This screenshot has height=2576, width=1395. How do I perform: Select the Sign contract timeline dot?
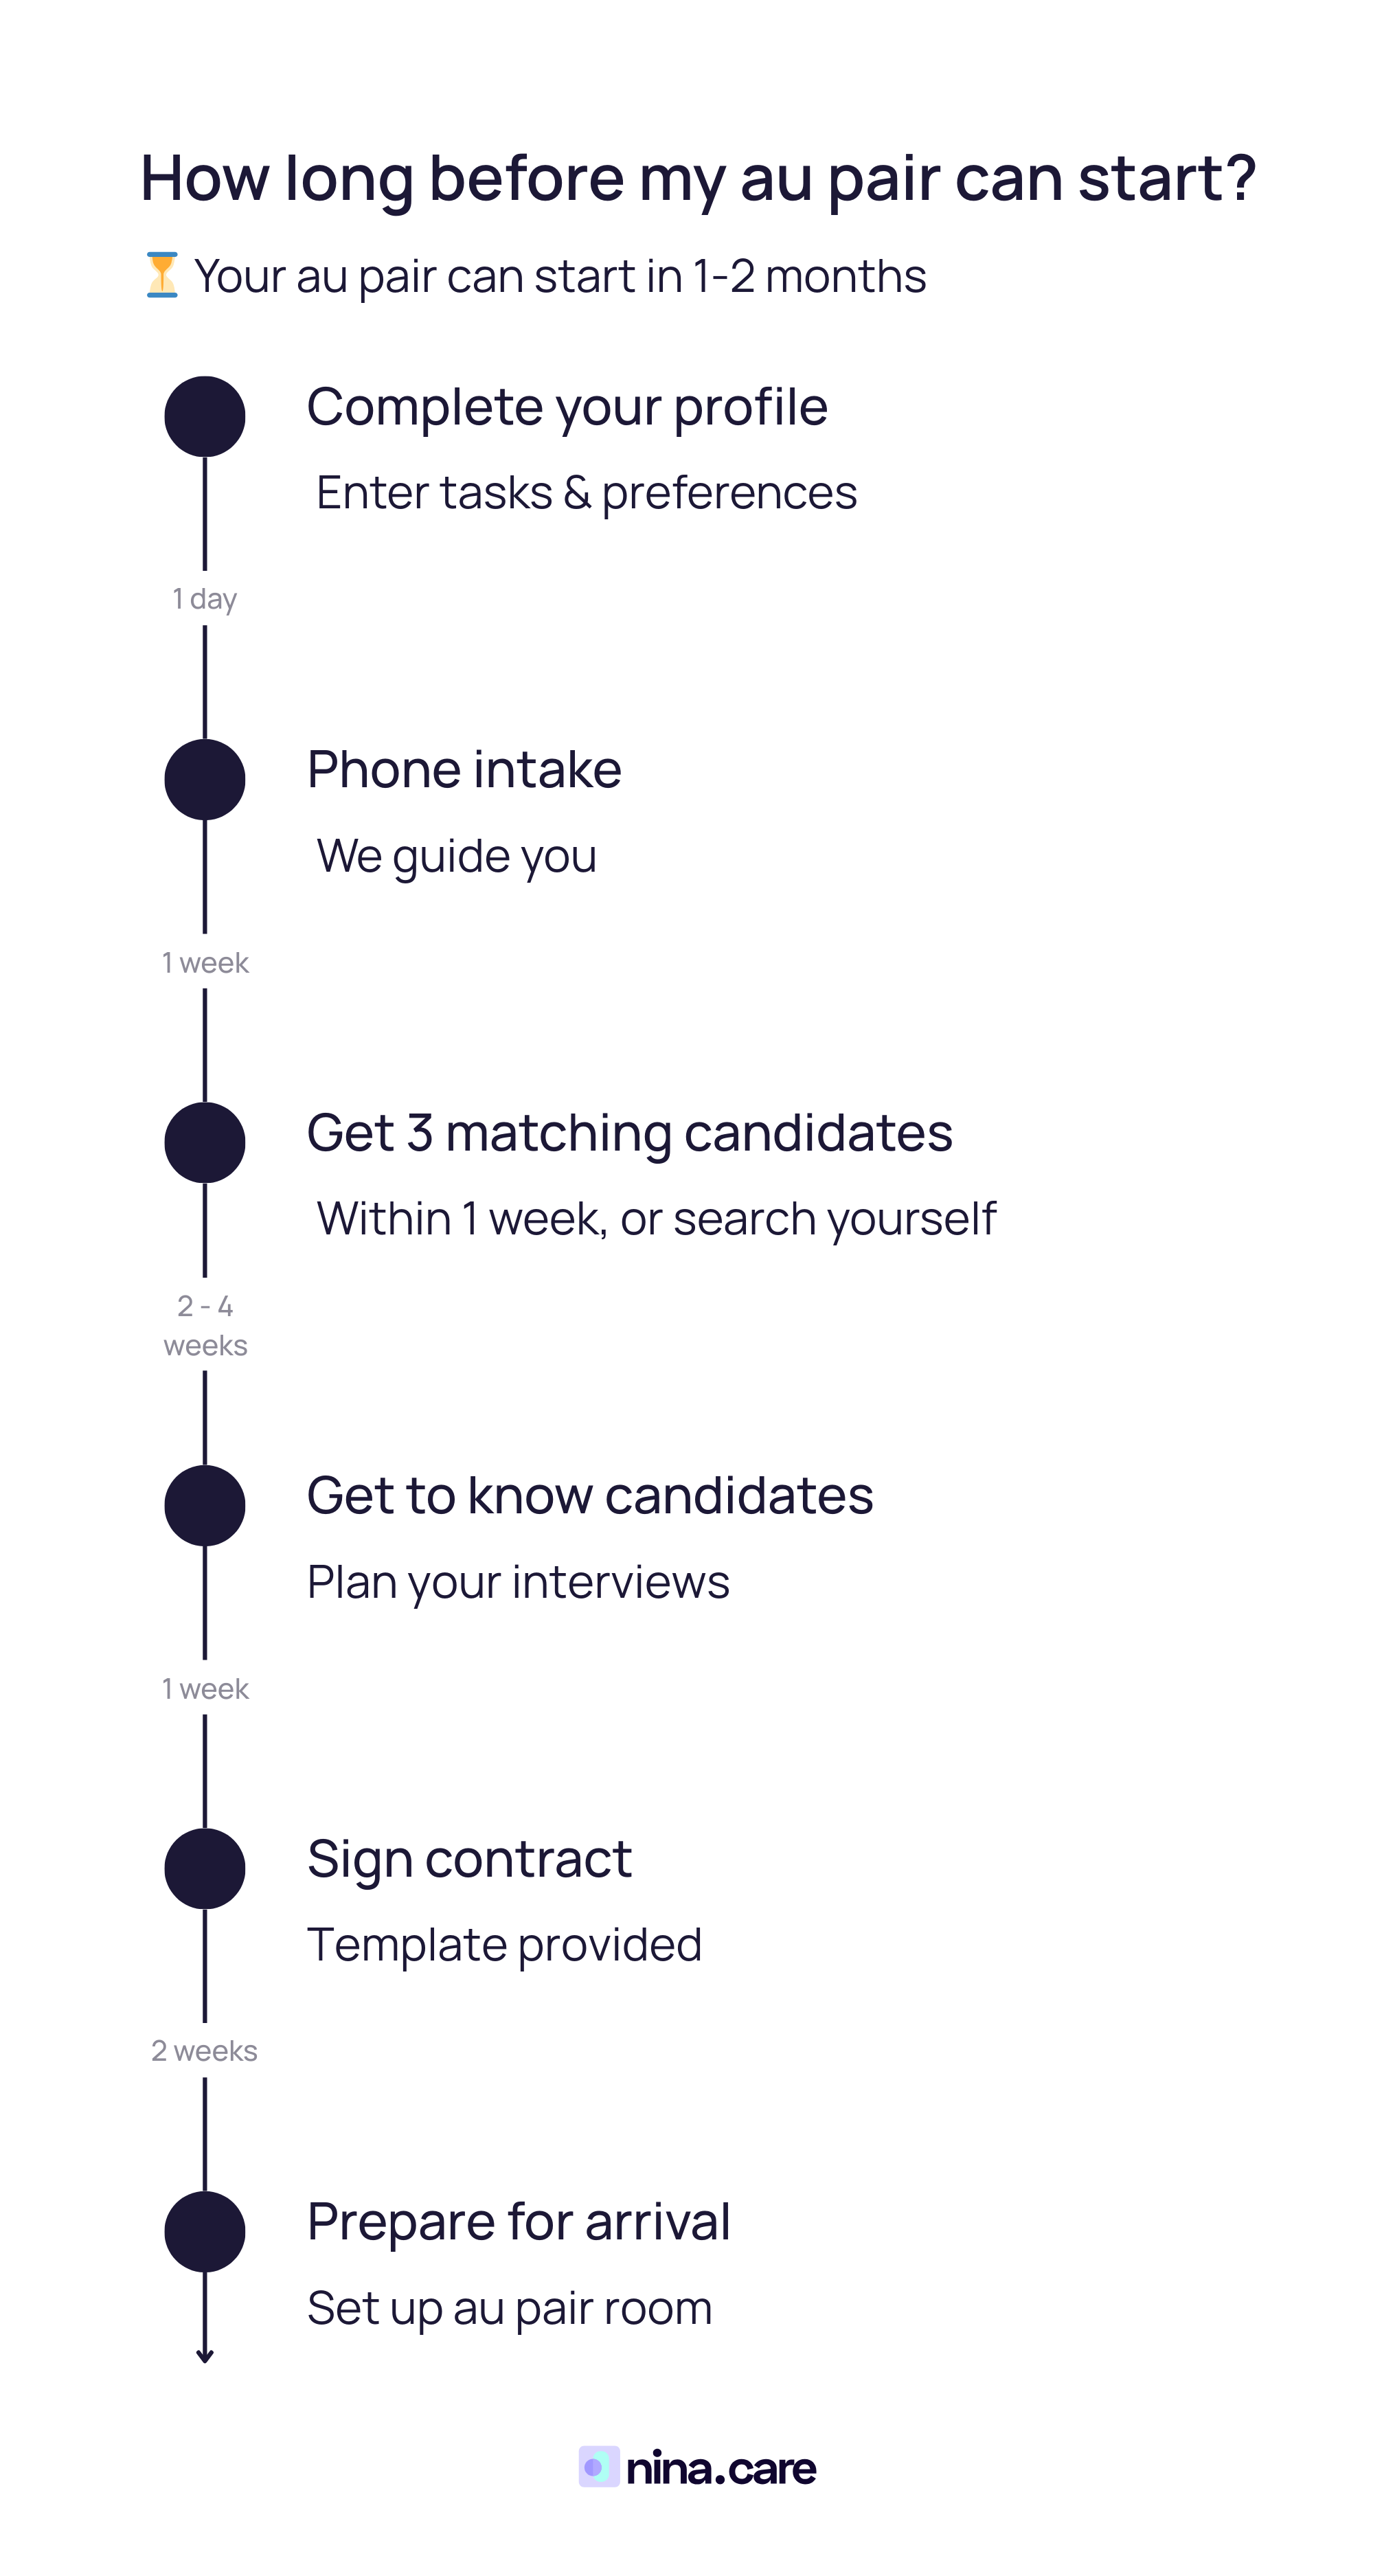coord(205,1868)
